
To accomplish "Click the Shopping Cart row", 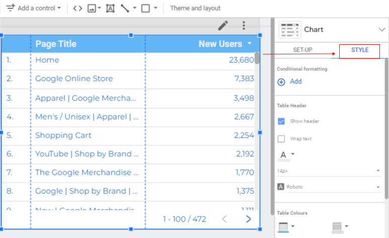I will pos(63,136).
